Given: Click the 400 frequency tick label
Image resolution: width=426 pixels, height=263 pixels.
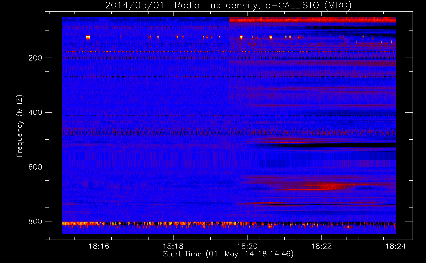Looking at the screenshot, I should (x=35, y=113).
